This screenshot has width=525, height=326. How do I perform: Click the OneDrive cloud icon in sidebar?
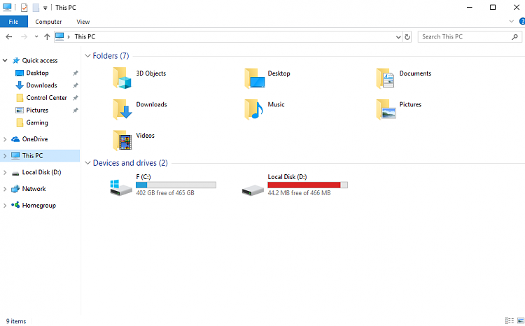tap(15, 139)
